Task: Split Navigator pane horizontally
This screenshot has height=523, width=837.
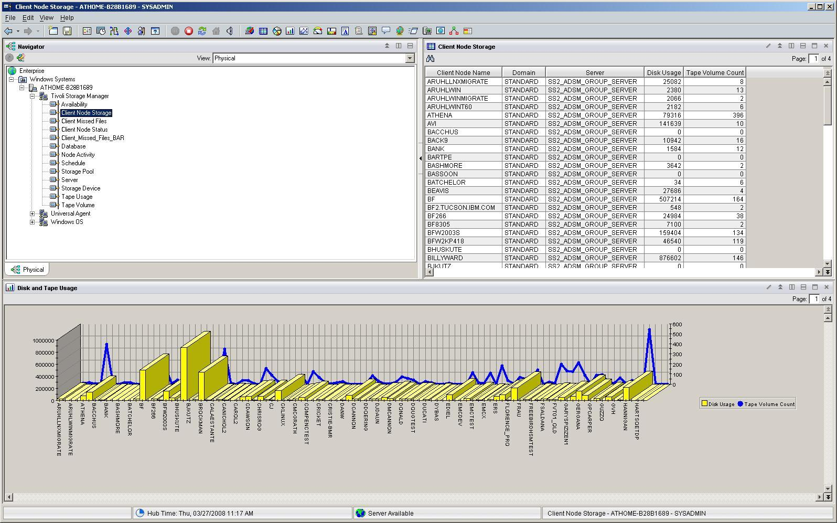Action: 410,46
